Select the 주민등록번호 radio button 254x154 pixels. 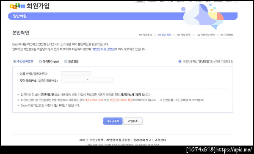coord(15,61)
